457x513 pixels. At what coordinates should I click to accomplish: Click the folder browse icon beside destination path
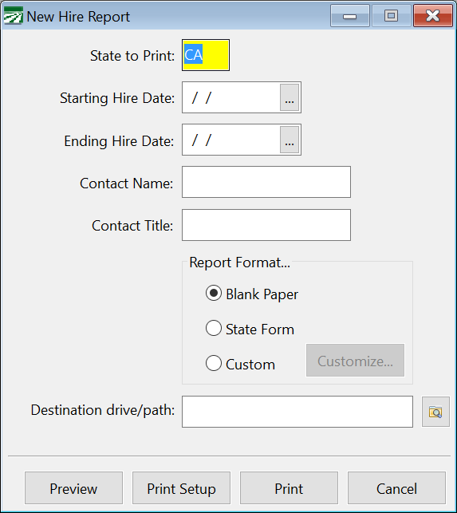[x=435, y=412]
